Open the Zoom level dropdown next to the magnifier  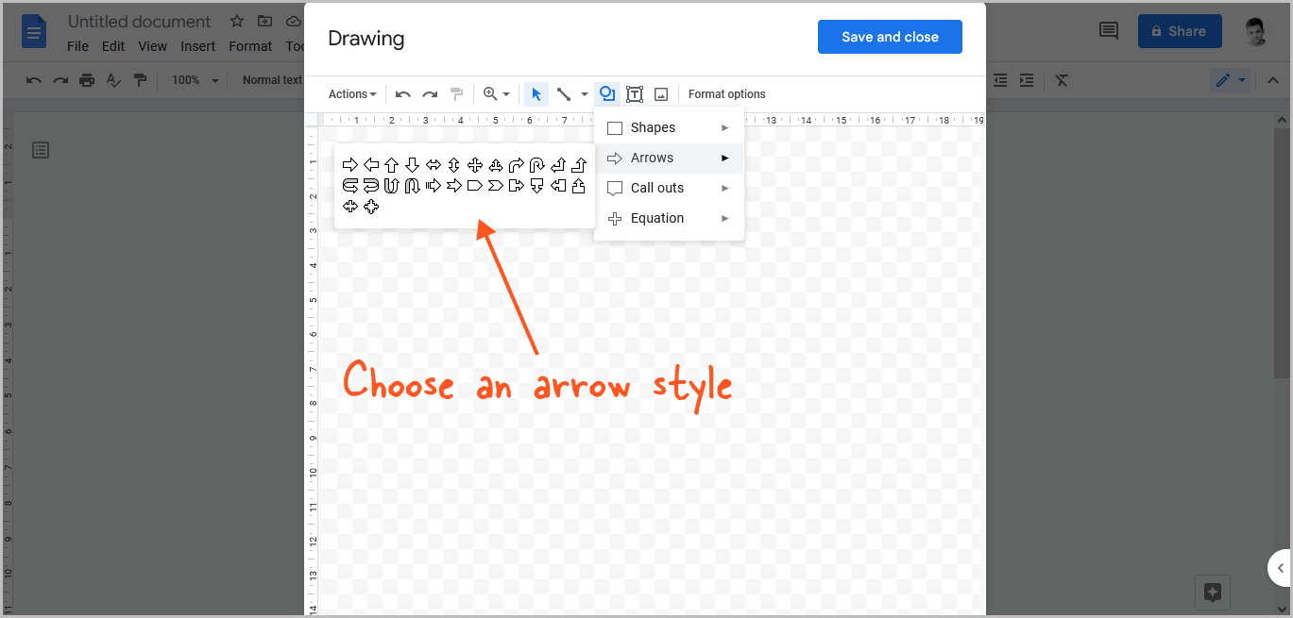pos(505,93)
